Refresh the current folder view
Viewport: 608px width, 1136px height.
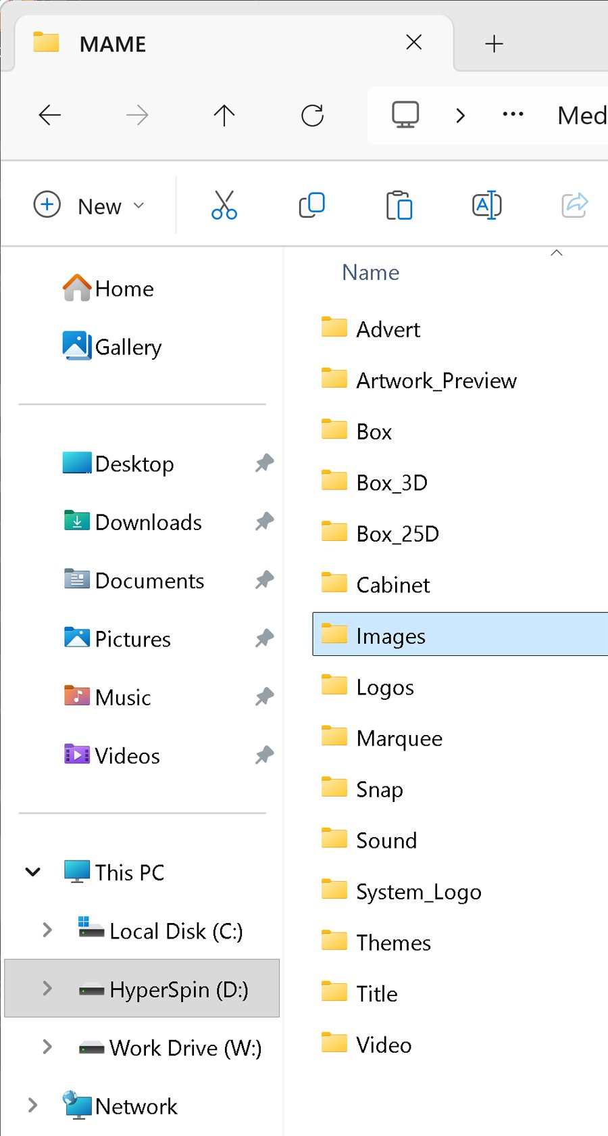(x=312, y=116)
